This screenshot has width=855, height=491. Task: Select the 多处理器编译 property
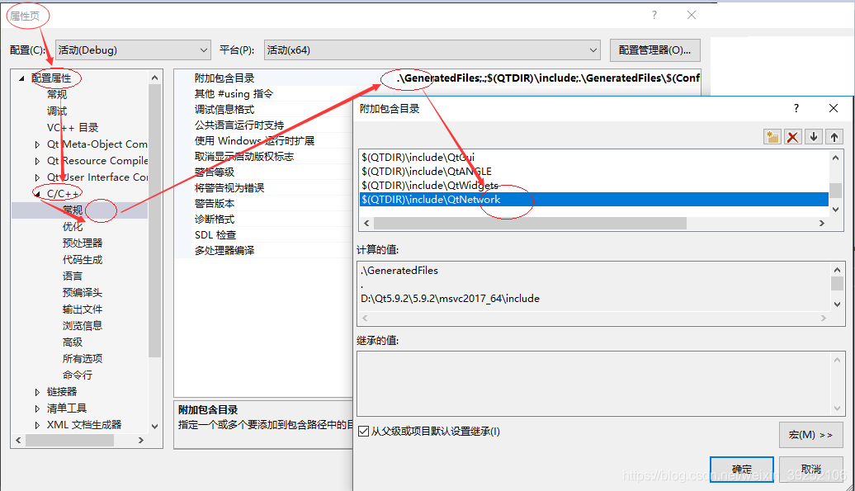(224, 251)
